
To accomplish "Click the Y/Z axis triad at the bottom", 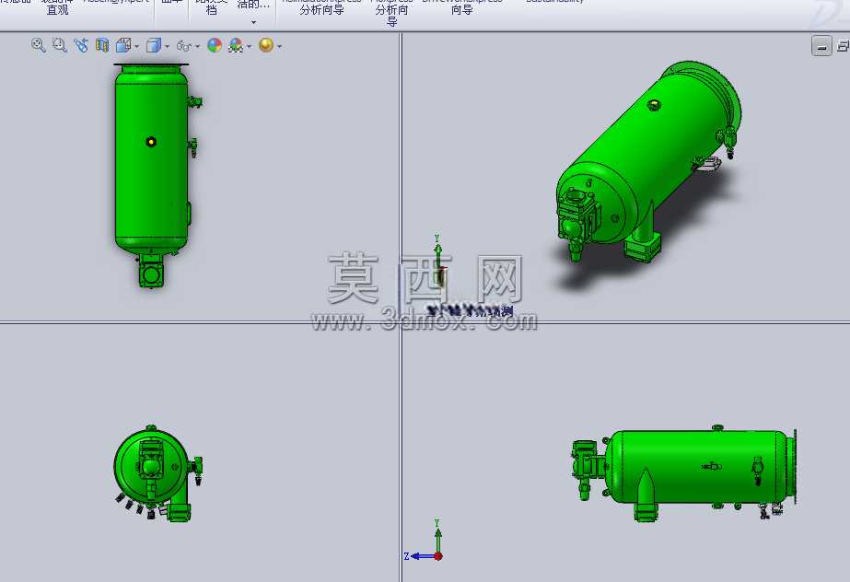I will [x=425, y=541].
